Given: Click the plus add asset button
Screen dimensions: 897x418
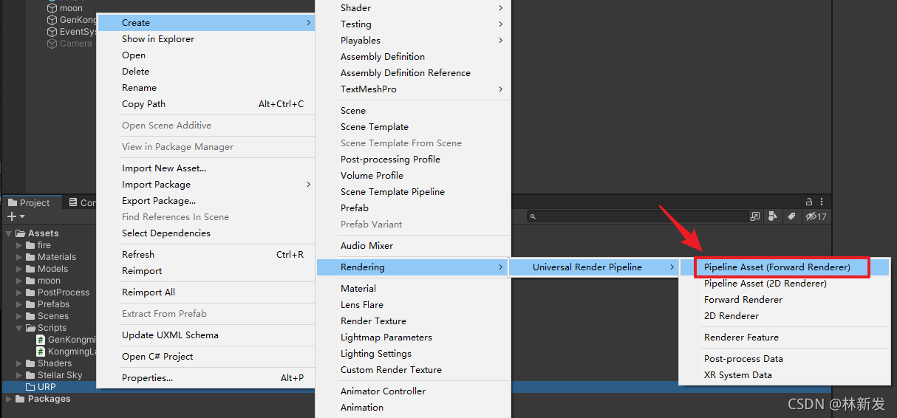Looking at the screenshot, I should (x=16, y=216).
